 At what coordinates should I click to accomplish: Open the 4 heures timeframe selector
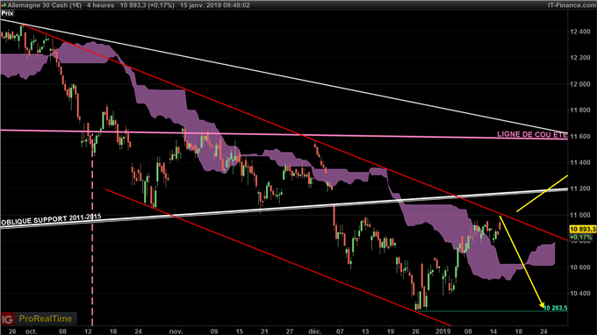pos(100,5)
